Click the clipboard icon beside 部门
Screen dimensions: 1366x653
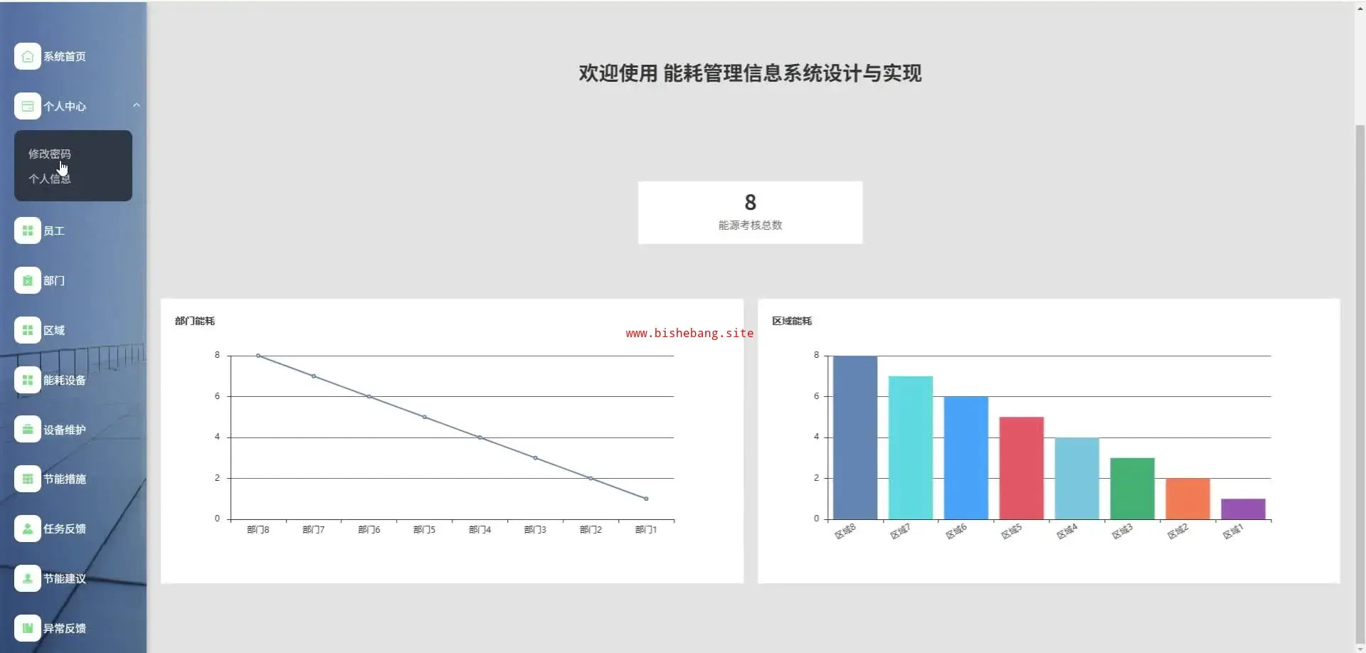[x=27, y=280]
